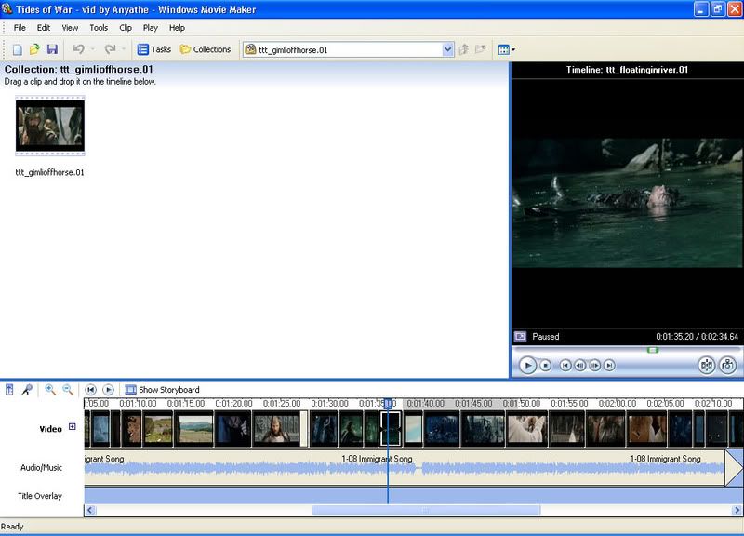Screen dimensions: 744x536
Task: Click timeline scrollbar left arrow
Action: point(90,510)
